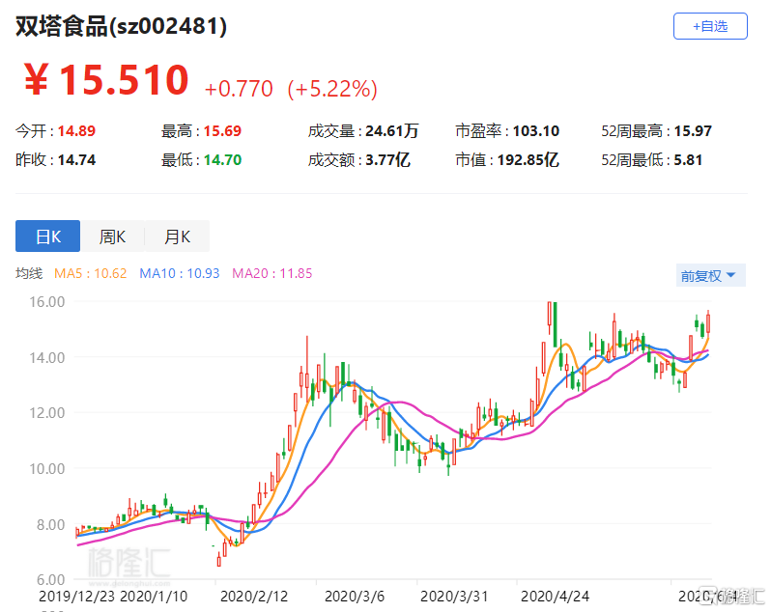Select the change percent (+5.22%)
The height and width of the screenshot is (612, 771).
click(x=332, y=89)
